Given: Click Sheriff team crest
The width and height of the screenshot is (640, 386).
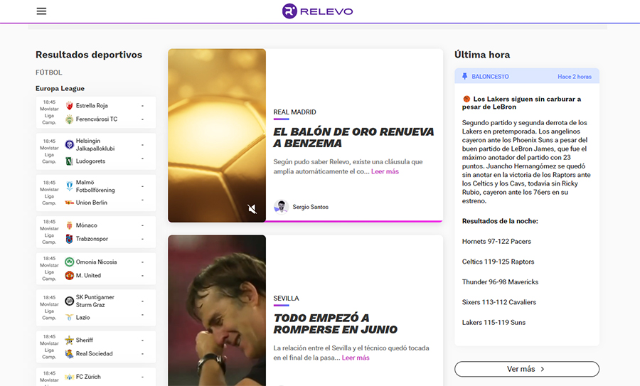Looking at the screenshot, I should [x=70, y=340].
